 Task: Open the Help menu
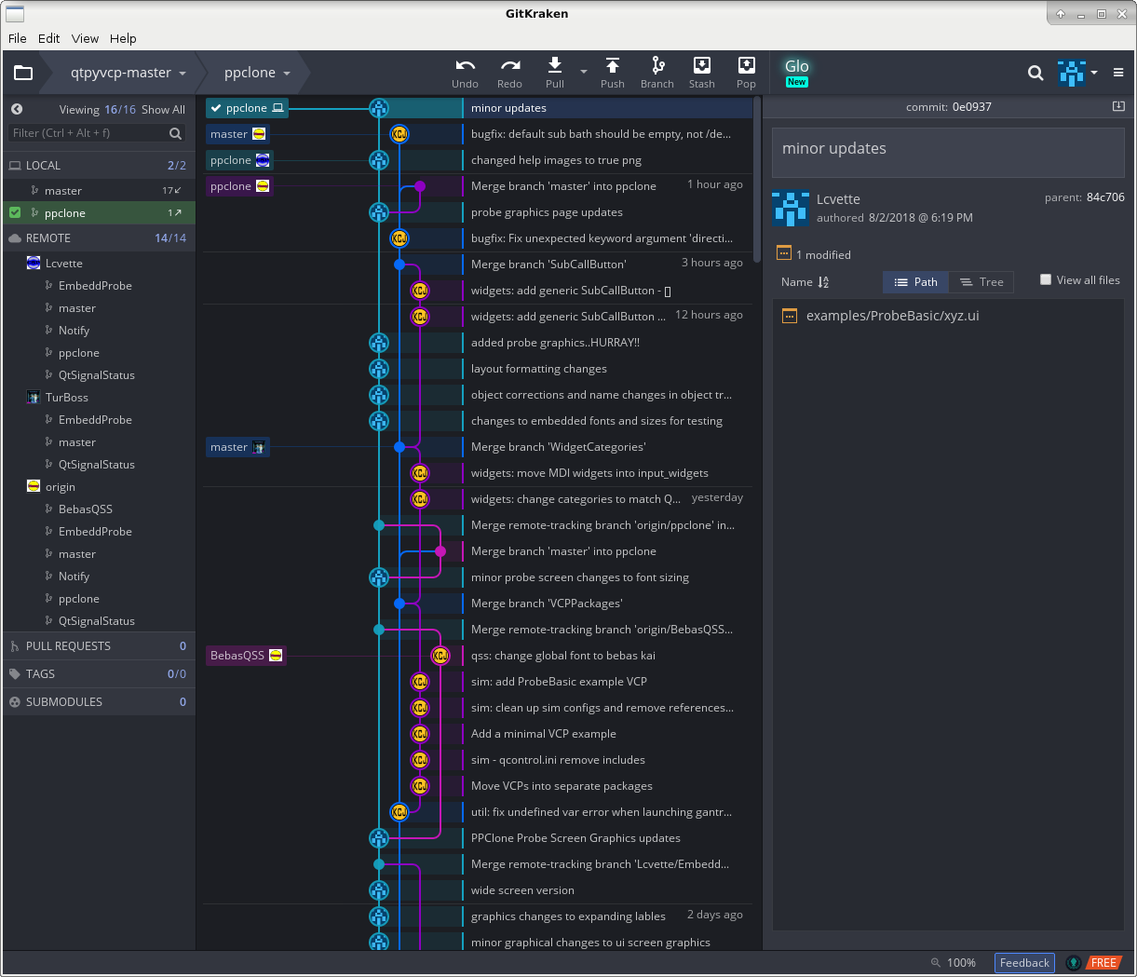pyautogui.click(x=123, y=38)
